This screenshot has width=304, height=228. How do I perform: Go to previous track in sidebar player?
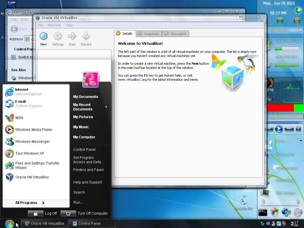270,129
